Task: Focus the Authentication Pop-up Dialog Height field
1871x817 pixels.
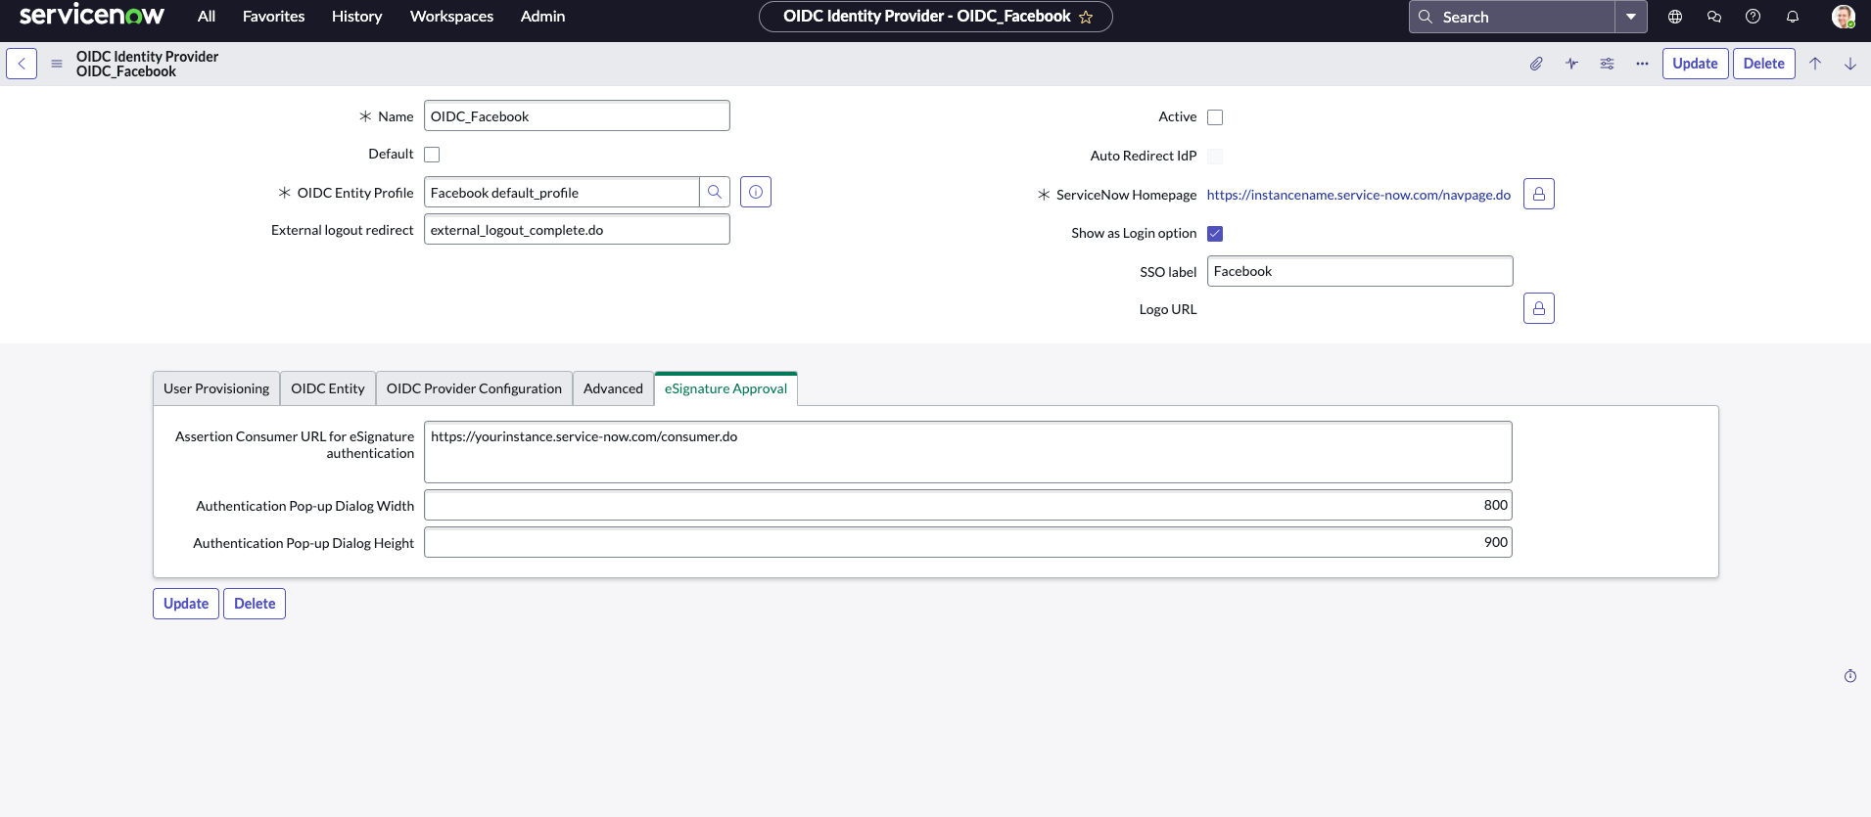Action: point(968,542)
